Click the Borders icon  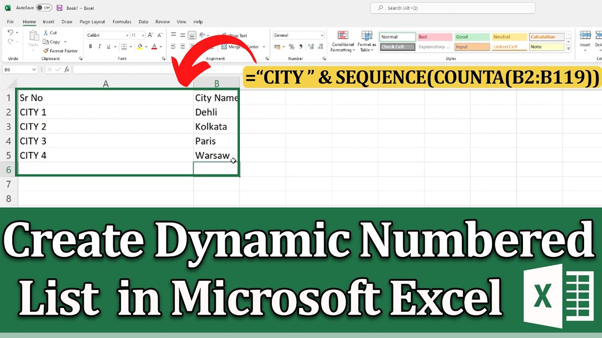pyautogui.click(x=123, y=46)
